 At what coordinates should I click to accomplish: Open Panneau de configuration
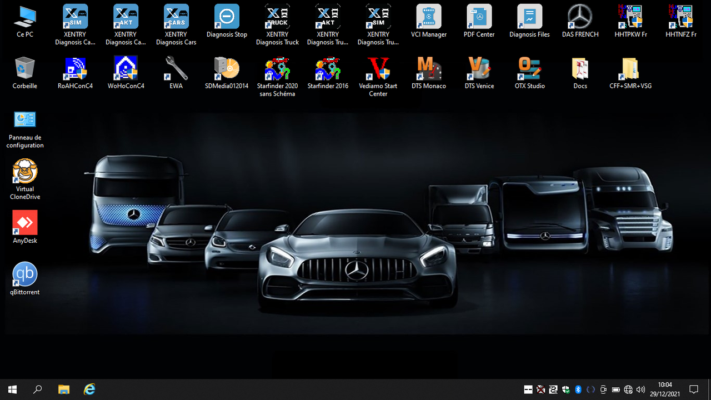(25, 129)
